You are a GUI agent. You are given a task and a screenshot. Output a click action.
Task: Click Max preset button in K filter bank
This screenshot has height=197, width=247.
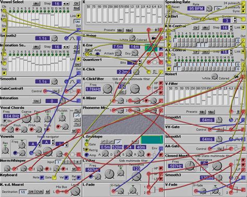[129, 30]
